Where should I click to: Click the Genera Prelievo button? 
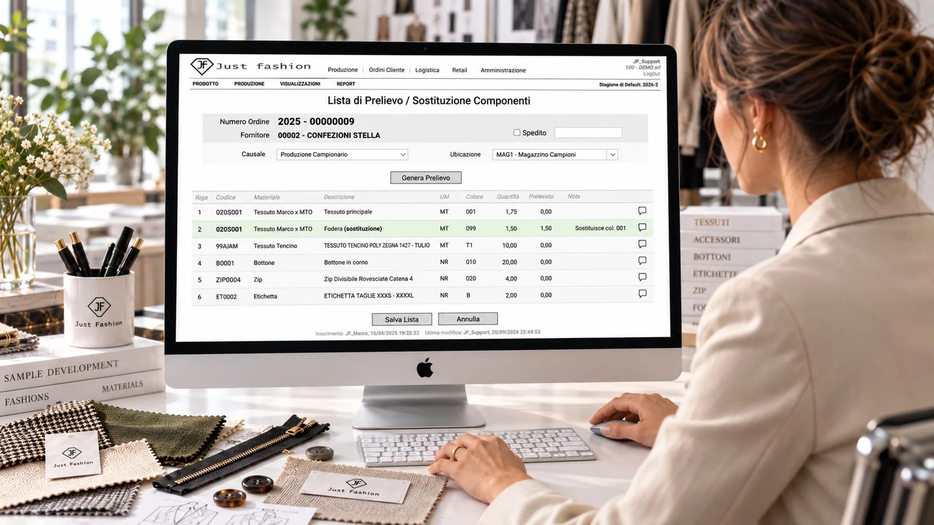pos(426,178)
